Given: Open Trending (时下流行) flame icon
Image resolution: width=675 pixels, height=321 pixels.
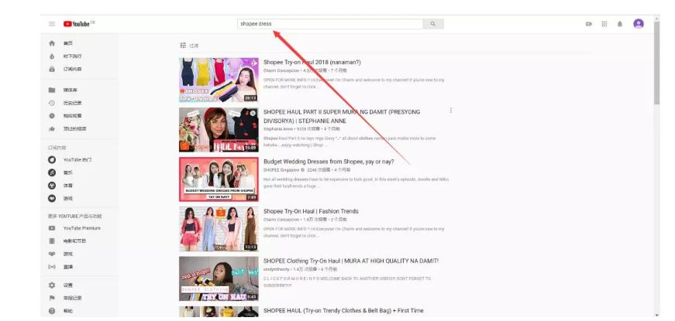Looking at the screenshot, I should [x=52, y=56].
